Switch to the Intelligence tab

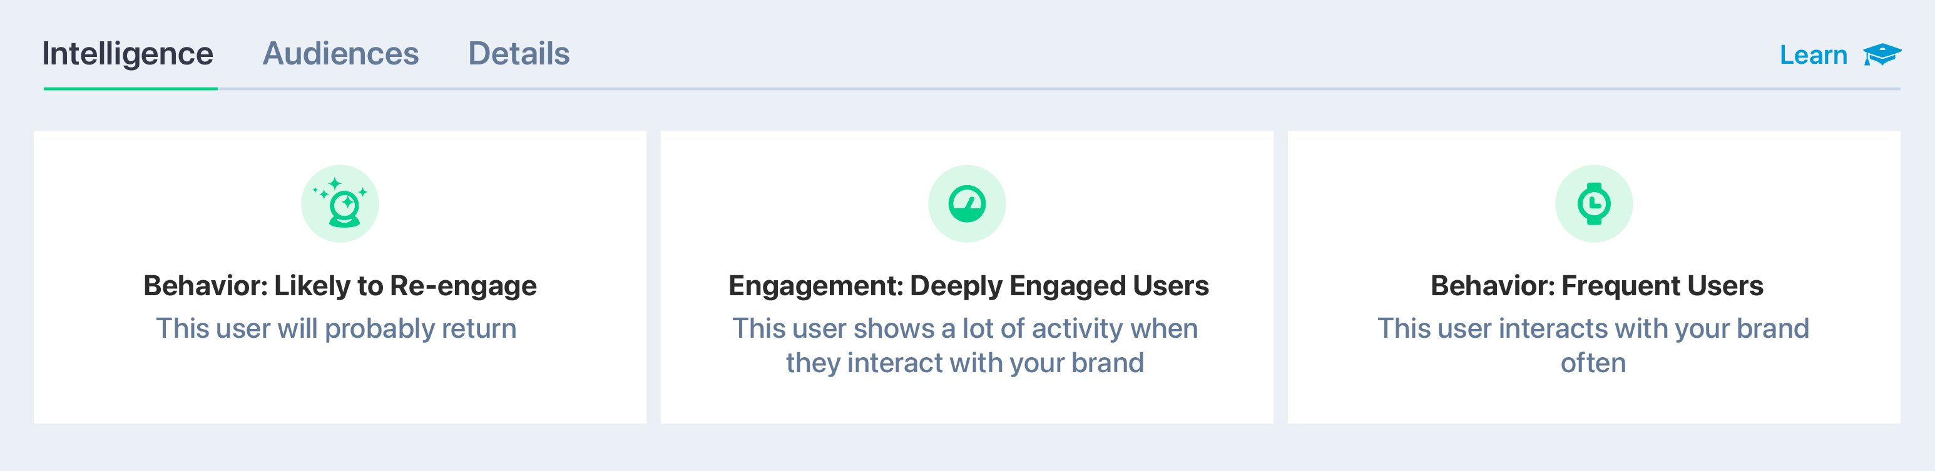[128, 54]
